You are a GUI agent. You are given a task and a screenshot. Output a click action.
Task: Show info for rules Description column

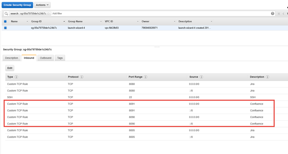click(267, 77)
